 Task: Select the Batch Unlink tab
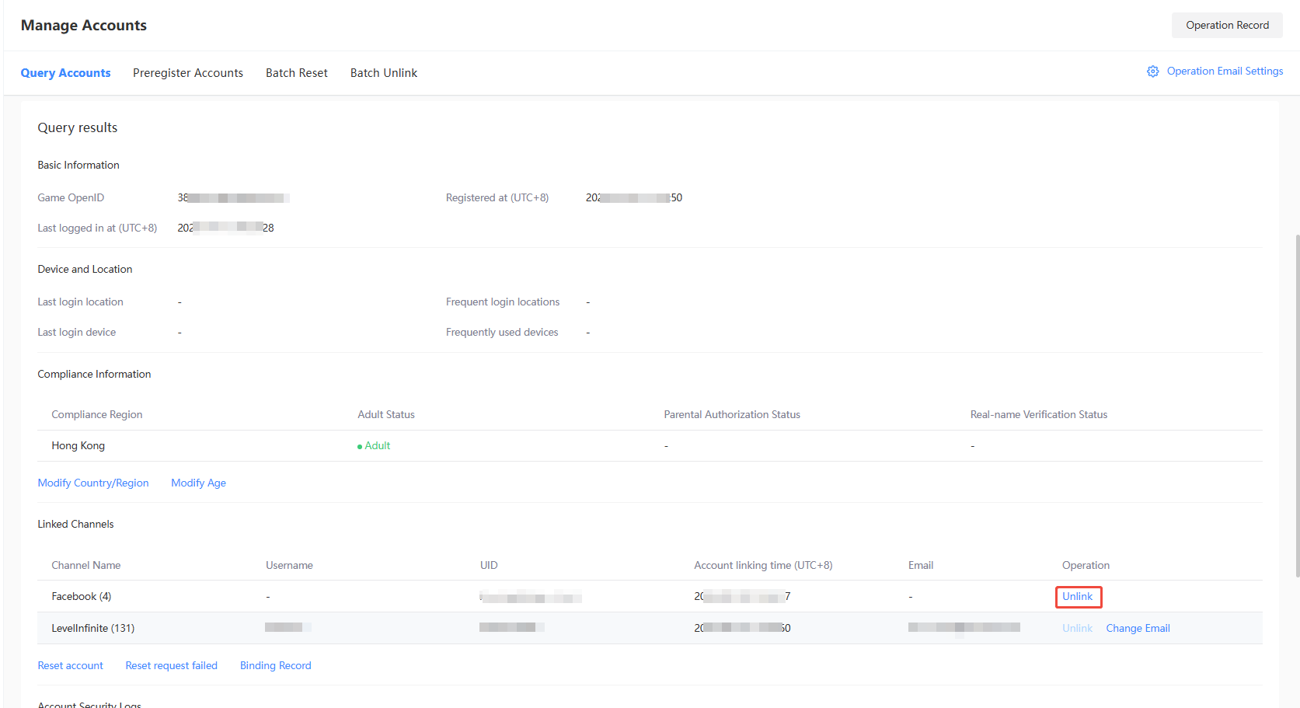point(383,73)
